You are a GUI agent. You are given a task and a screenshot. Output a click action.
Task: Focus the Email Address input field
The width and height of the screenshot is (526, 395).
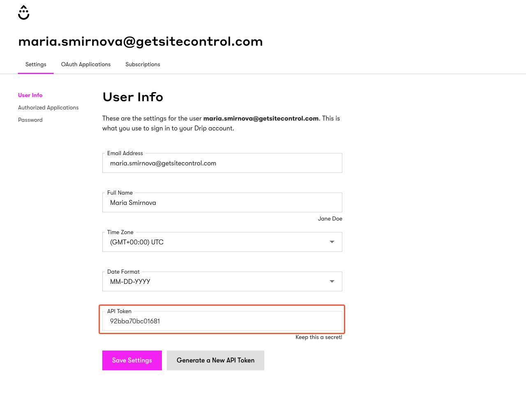click(222, 163)
